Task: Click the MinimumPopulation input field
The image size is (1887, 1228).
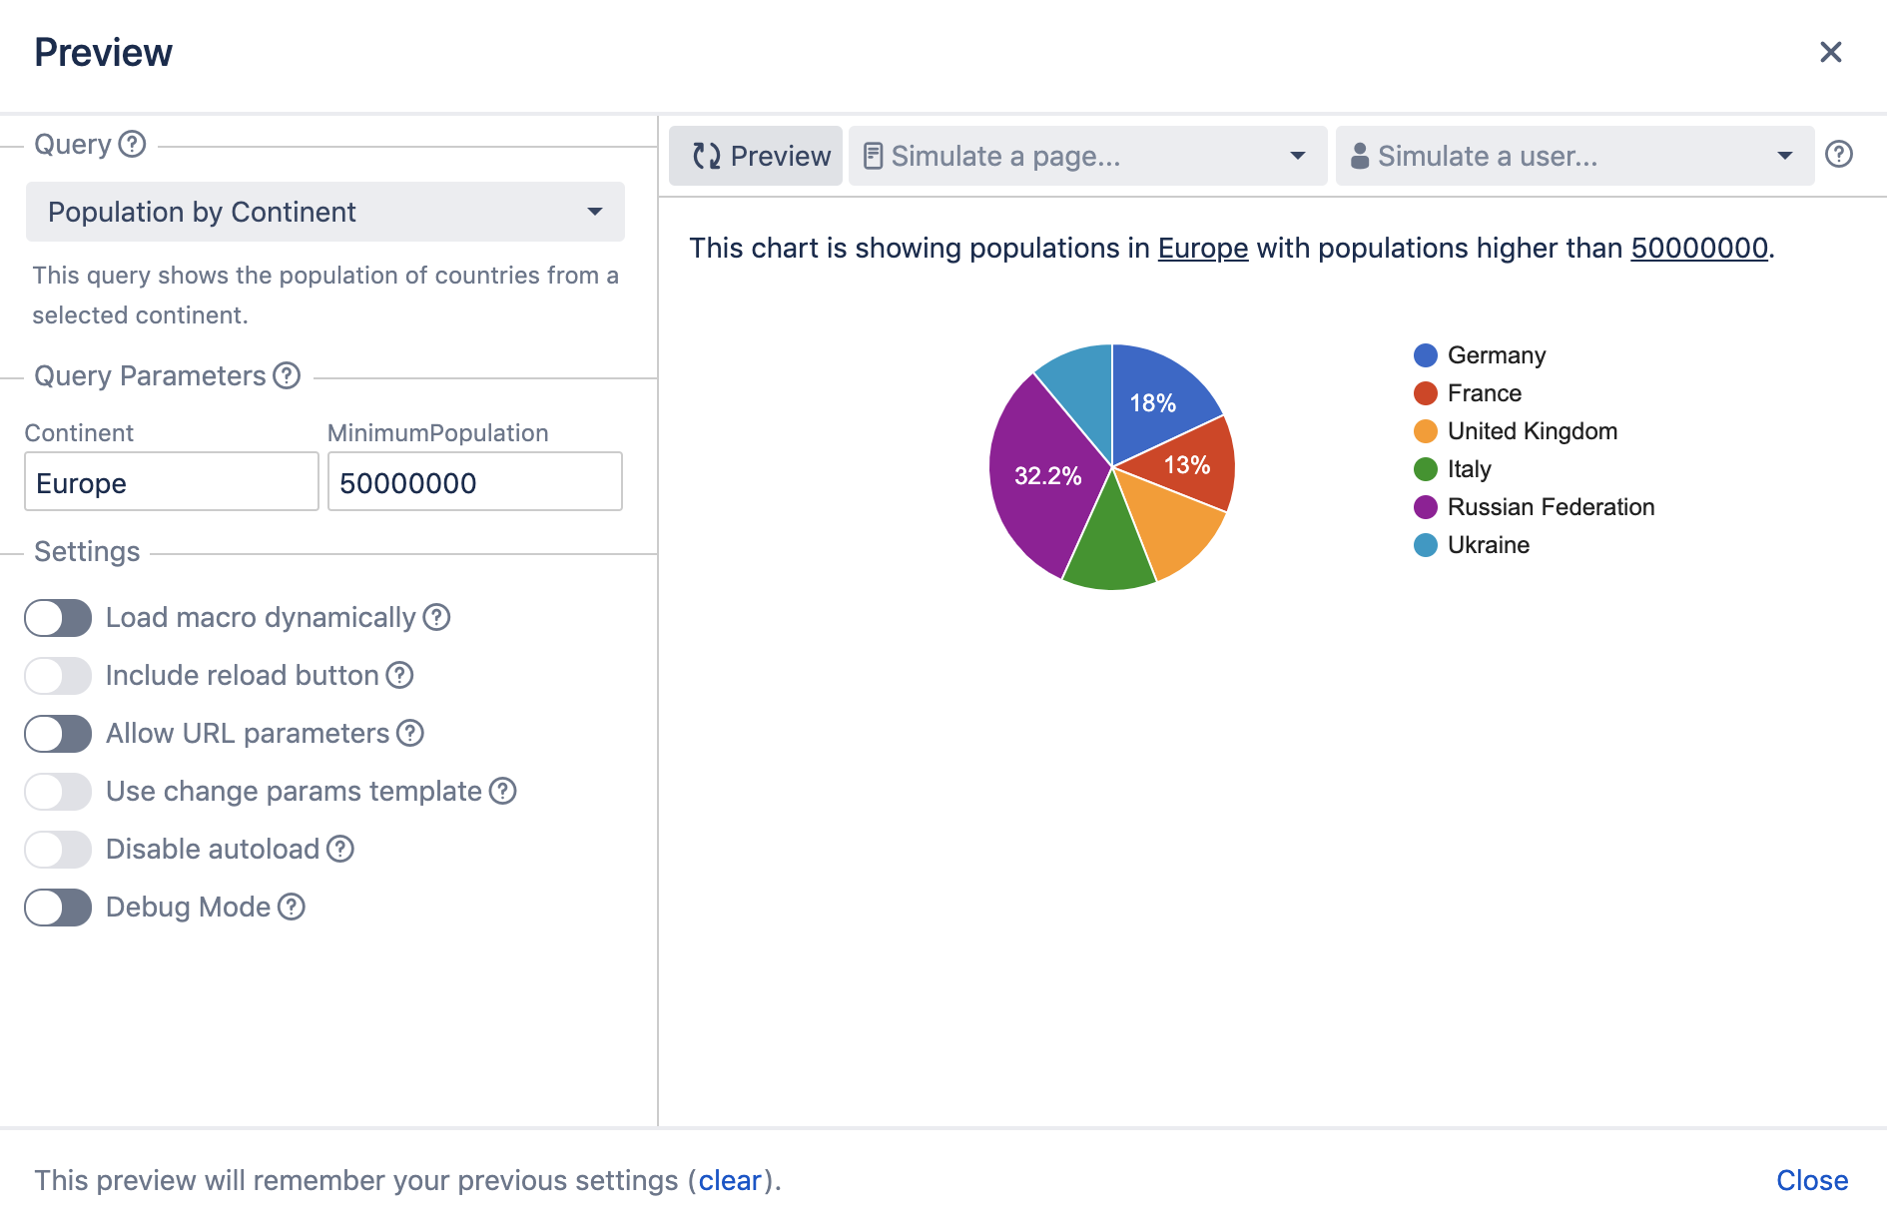Action: coord(475,481)
